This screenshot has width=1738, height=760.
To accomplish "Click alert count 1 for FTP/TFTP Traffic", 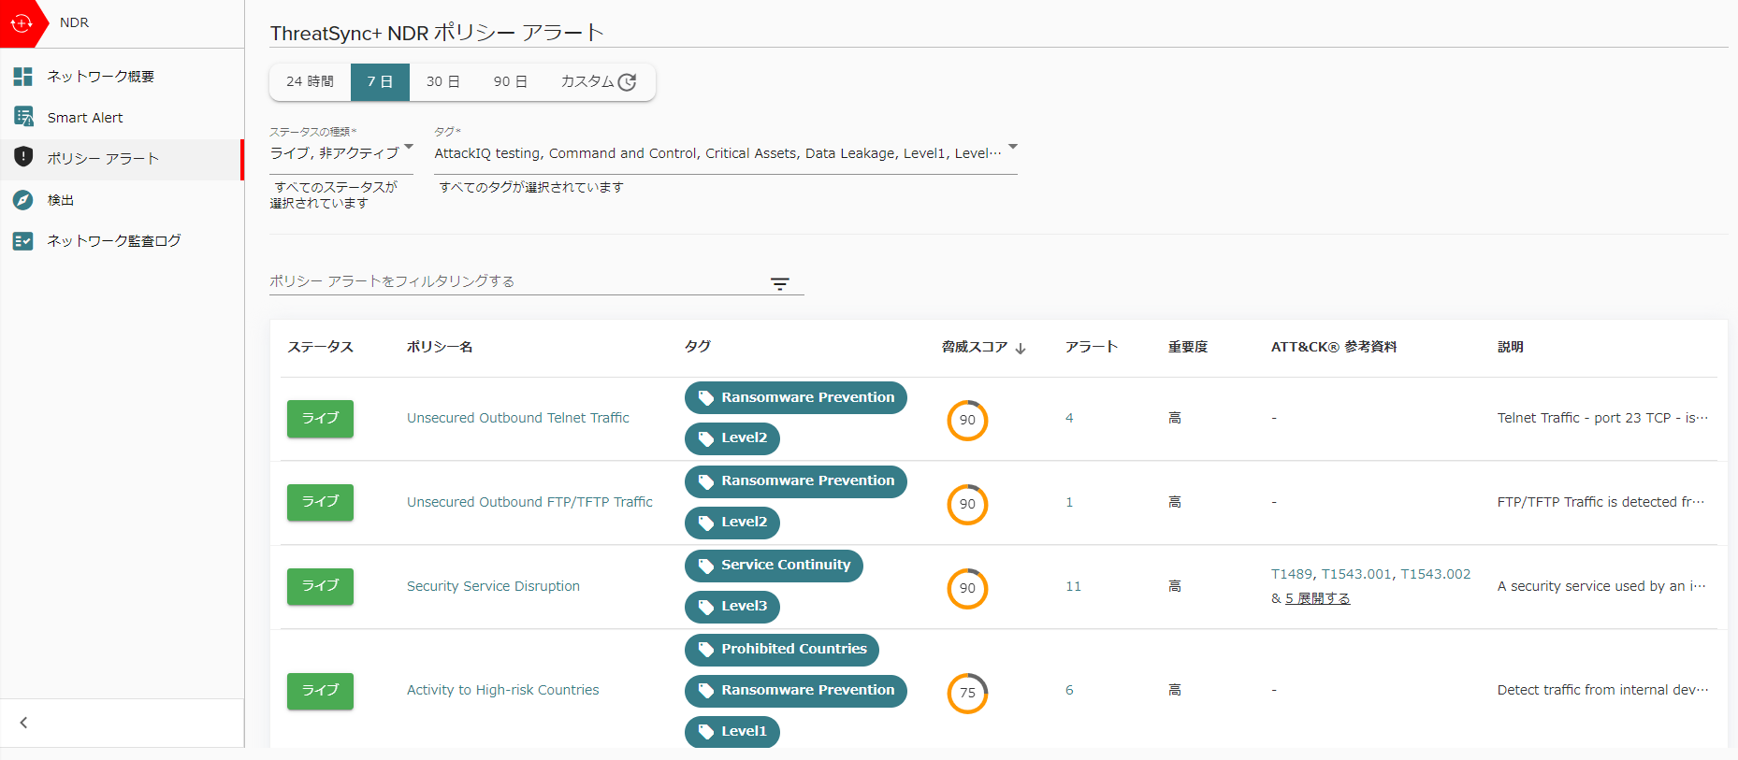I will coord(1069,502).
